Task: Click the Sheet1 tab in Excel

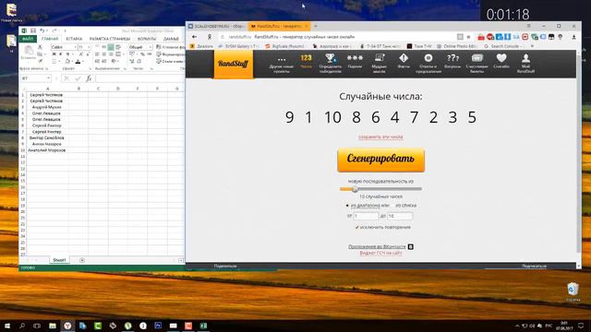Action: (x=59, y=260)
